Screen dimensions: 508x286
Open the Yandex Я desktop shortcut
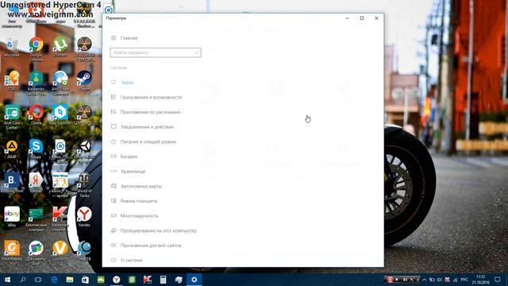(36, 183)
